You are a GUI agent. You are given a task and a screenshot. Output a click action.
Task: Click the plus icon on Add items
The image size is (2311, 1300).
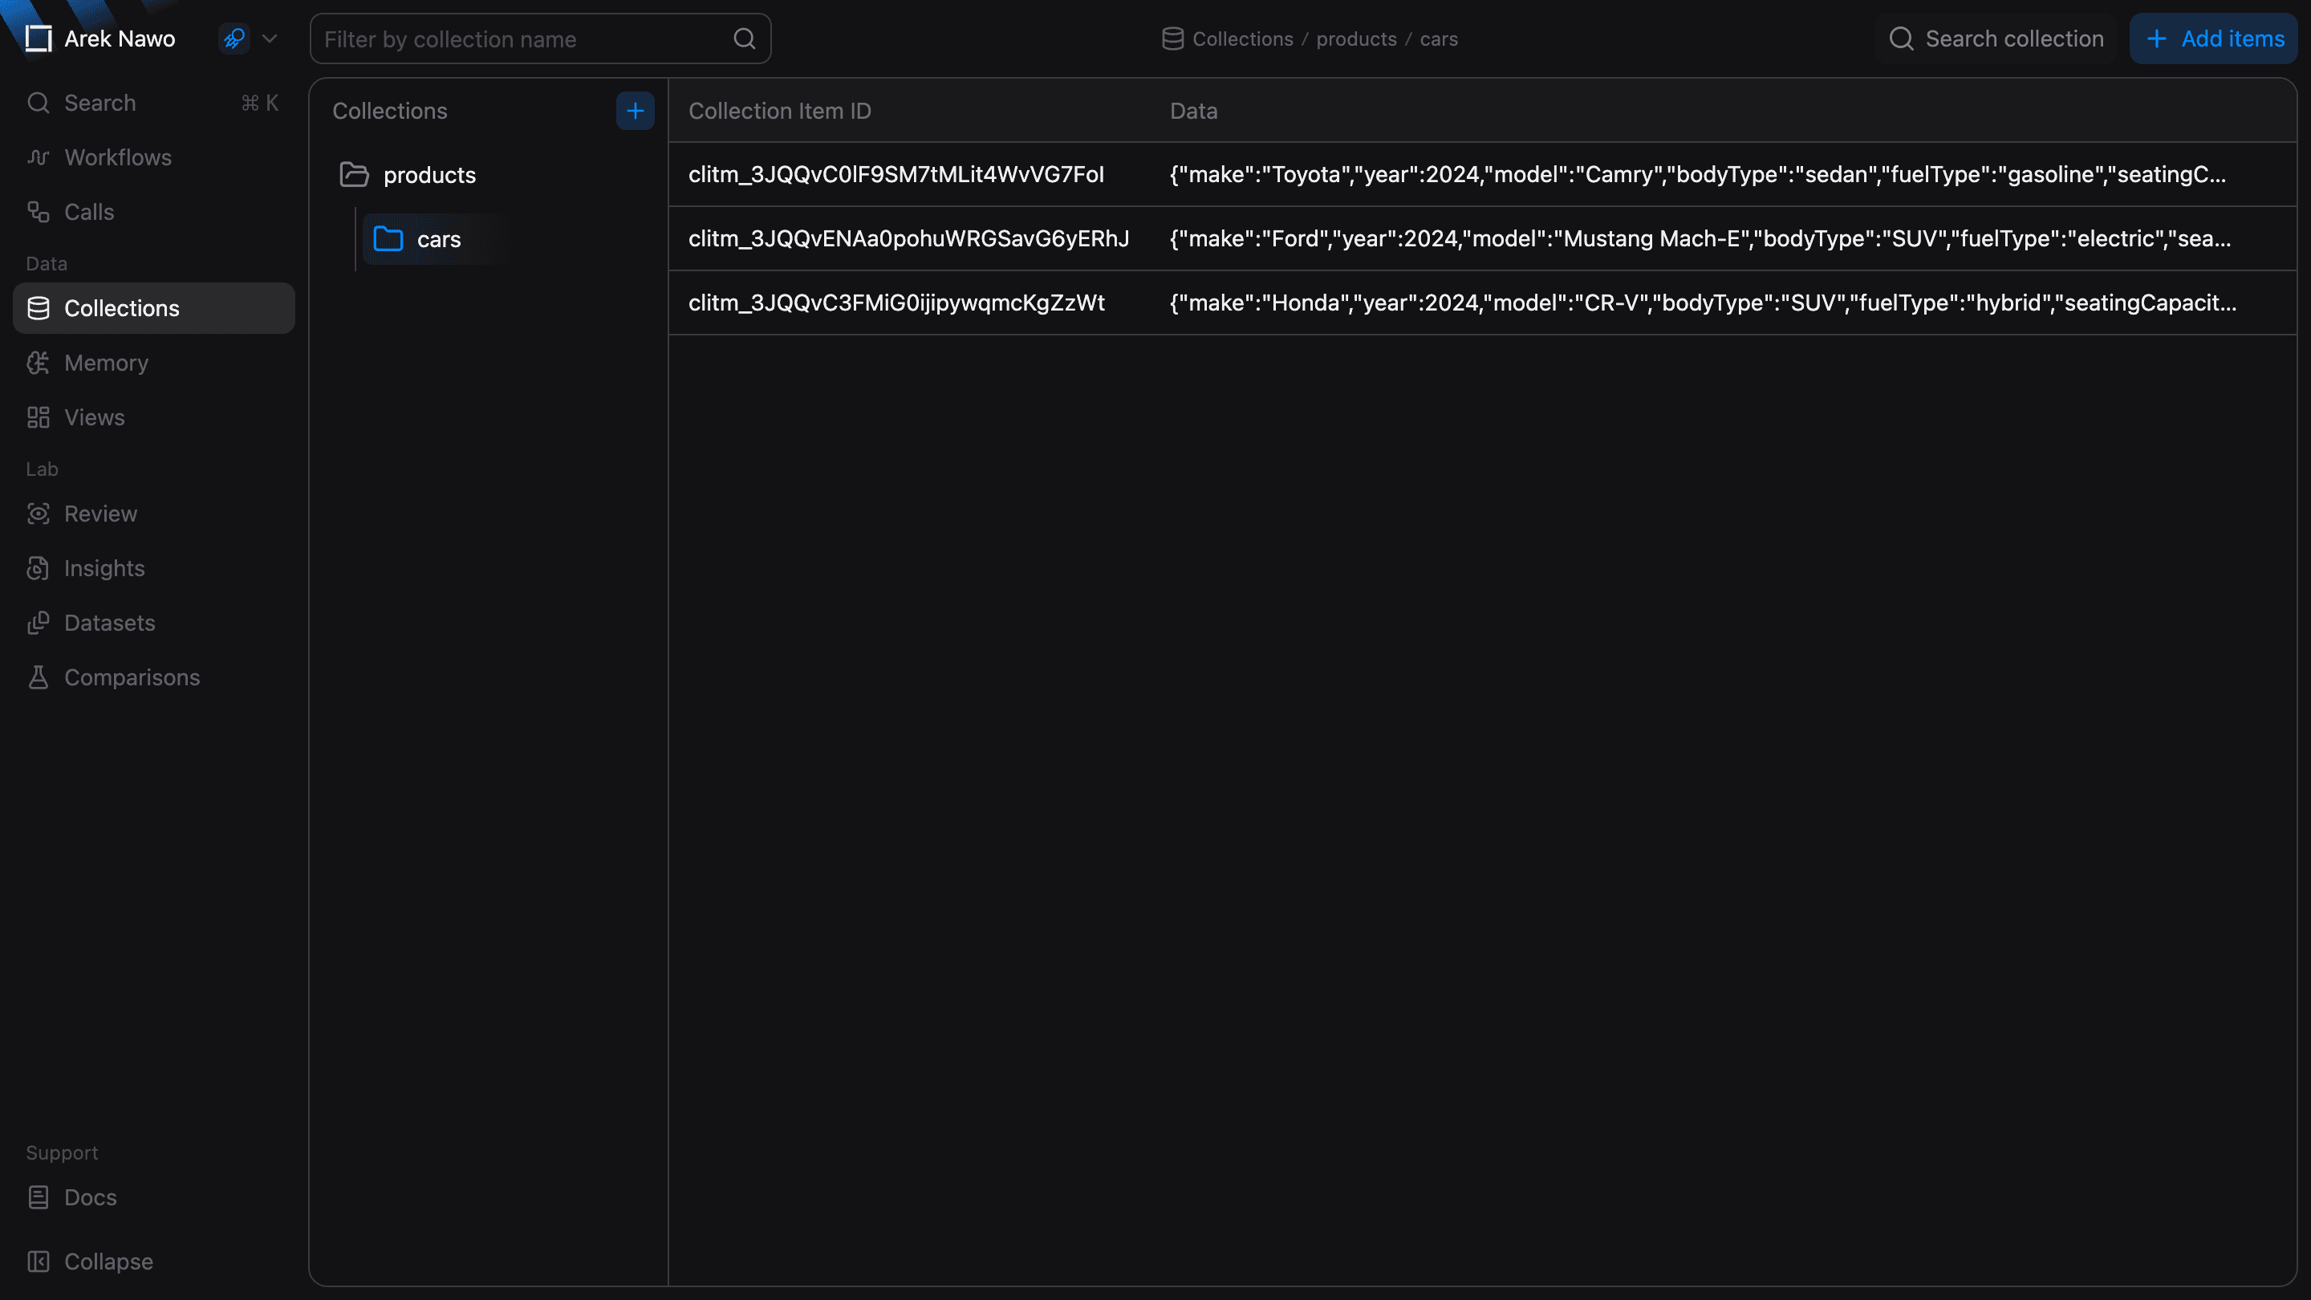point(2156,39)
